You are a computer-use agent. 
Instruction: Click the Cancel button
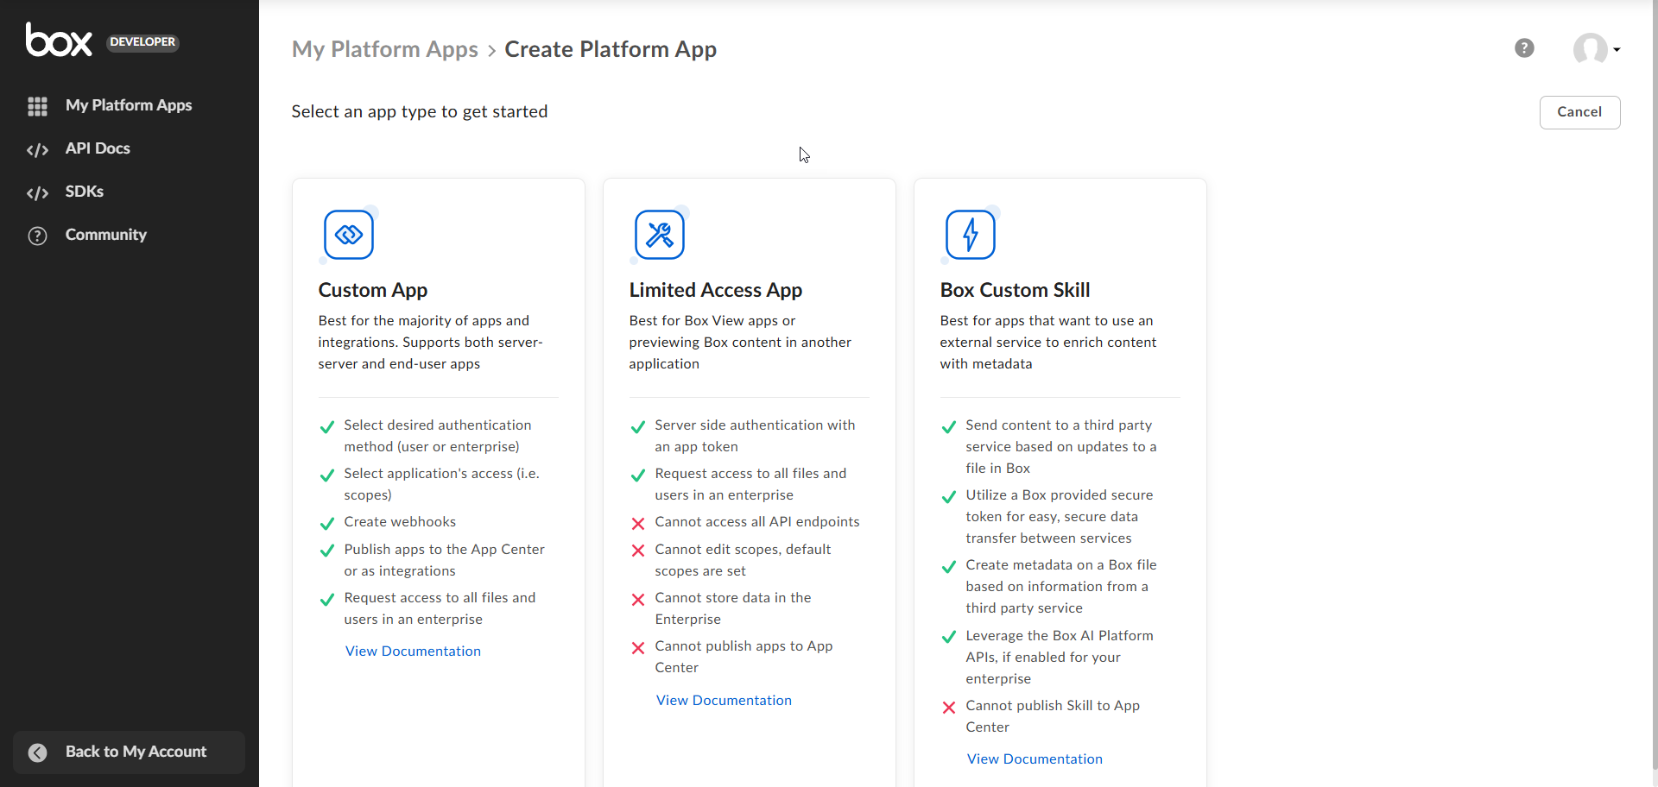(x=1579, y=112)
